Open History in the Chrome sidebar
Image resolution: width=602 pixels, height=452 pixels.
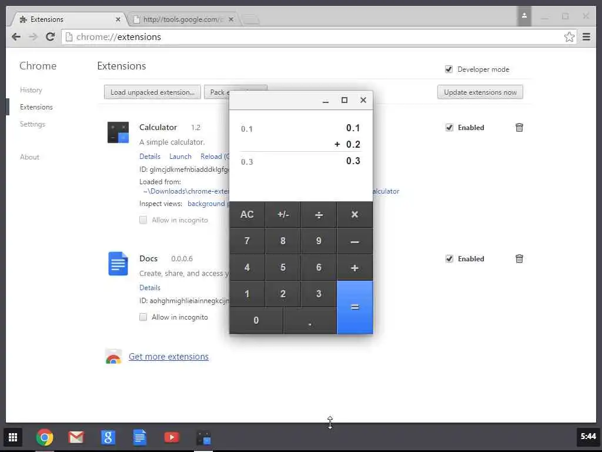point(31,90)
